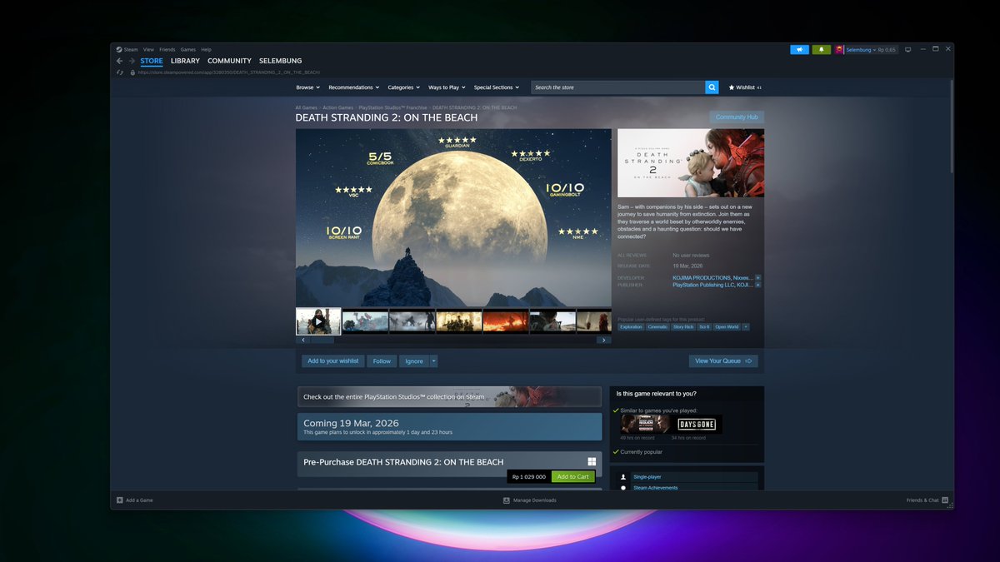The height and width of the screenshot is (562, 1000).
Task: Click the PlayStation Publishing LLC publisher link
Action: click(702, 285)
